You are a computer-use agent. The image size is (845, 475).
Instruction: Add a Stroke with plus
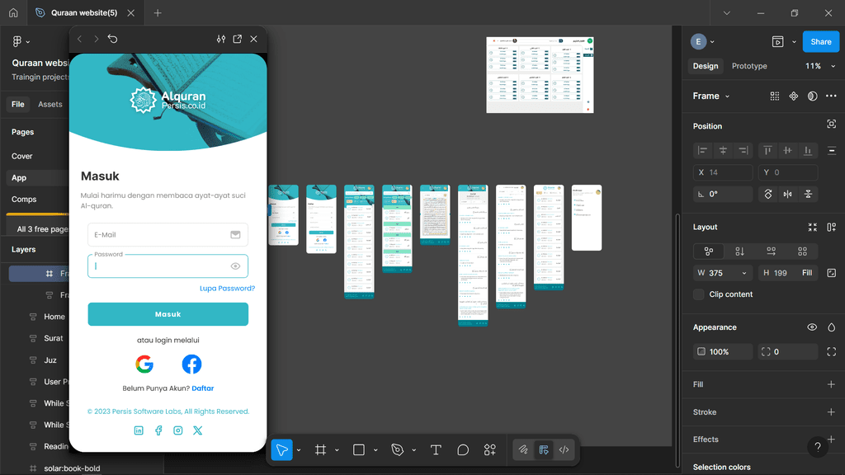(x=831, y=412)
